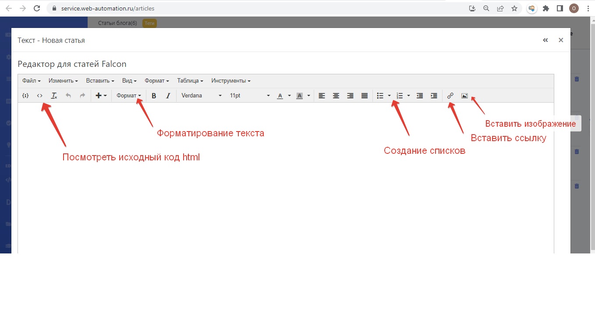Image resolution: width=595 pixels, height=319 pixels.
Task: Decrease indent of the paragraph
Action: (420, 96)
